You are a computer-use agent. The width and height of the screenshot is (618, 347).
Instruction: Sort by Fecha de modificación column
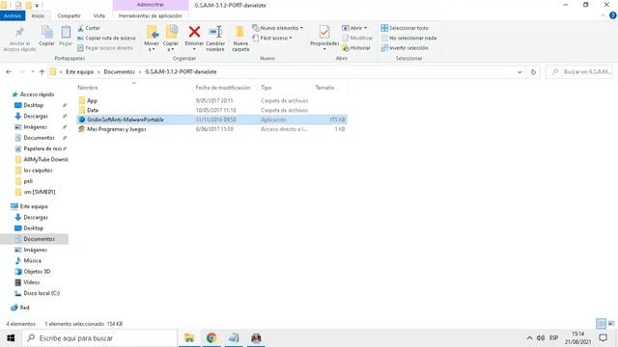tap(223, 88)
